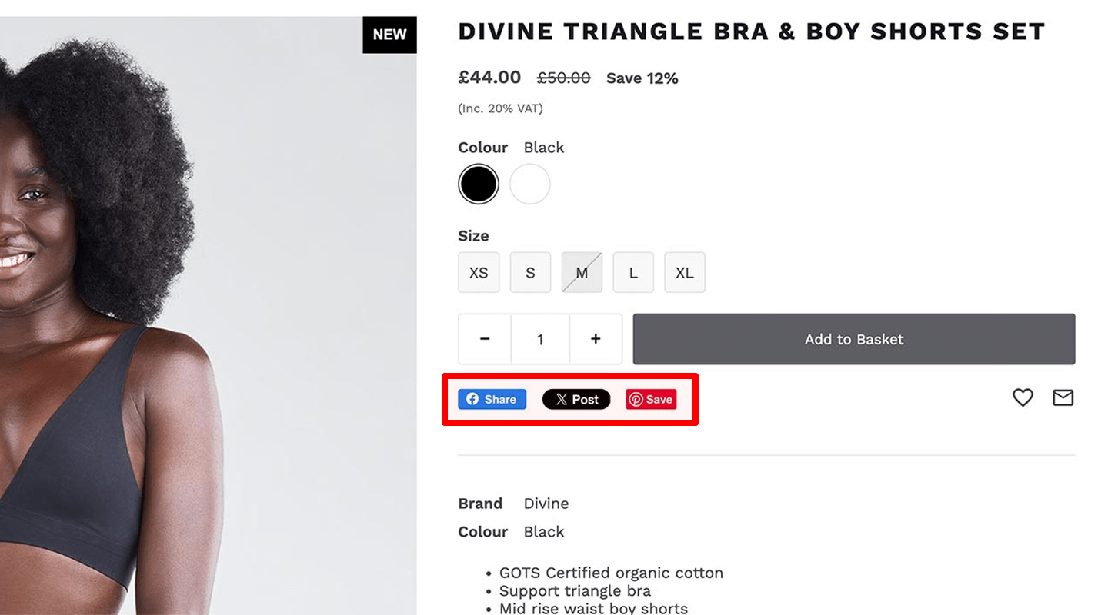Viewport: 1108px width, 615px height.
Task: Click the unavailable M size option
Action: [x=582, y=272]
